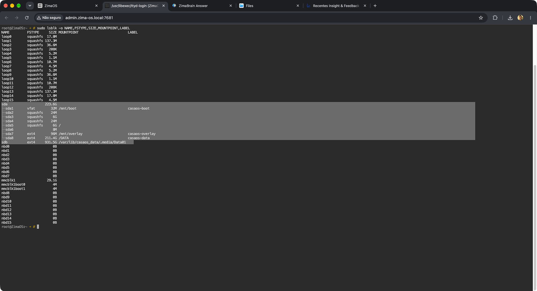Close the Recentes Insight & Feedback tab
This screenshot has height=291, width=537.
365,6
